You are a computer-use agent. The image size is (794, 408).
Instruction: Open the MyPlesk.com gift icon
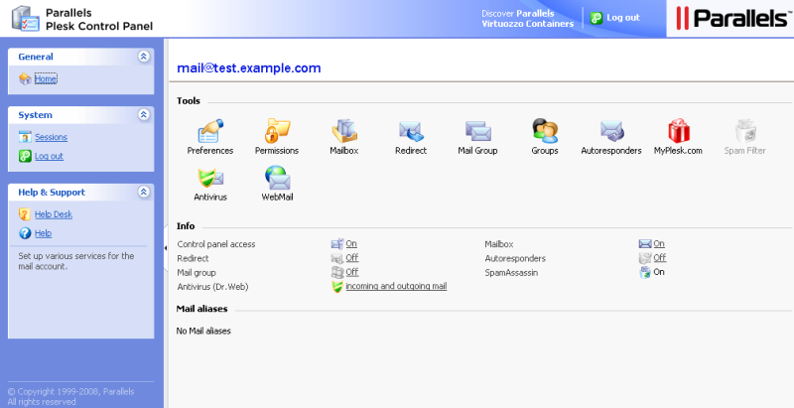tap(679, 131)
